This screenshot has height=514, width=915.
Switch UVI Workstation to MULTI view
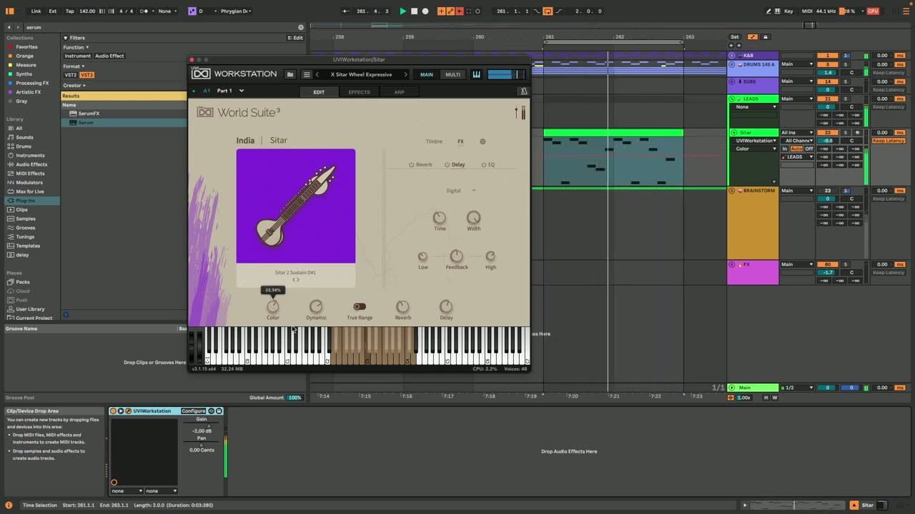pos(453,74)
